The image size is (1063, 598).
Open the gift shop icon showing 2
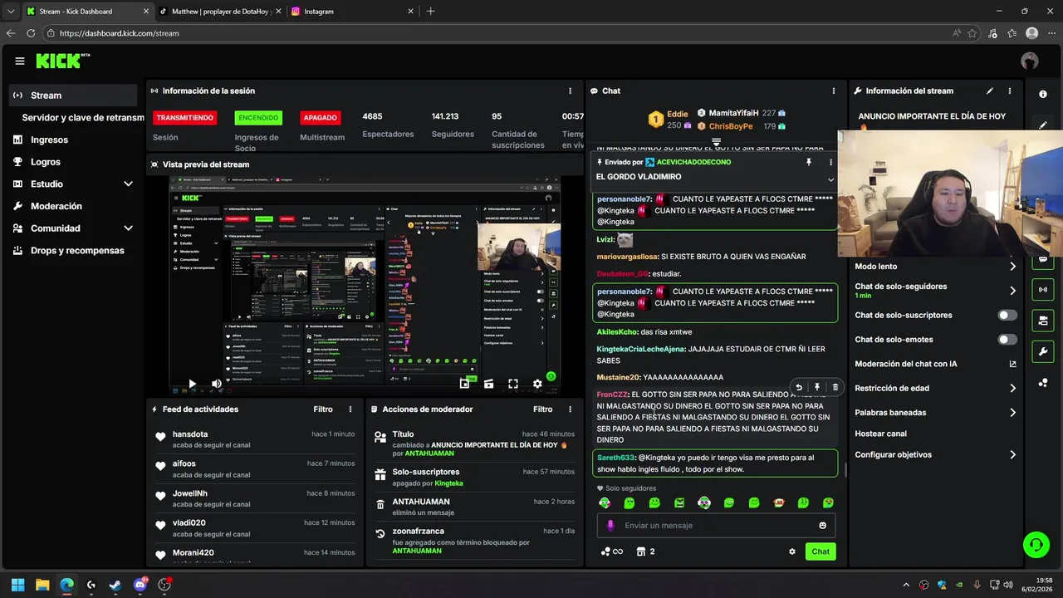click(645, 551)
